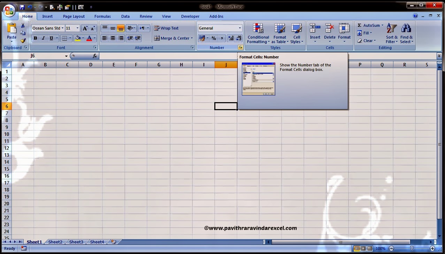The width and height of the screenshot is (445, 254).
Task: Select the AutoSum command
Action: point(369,25)
